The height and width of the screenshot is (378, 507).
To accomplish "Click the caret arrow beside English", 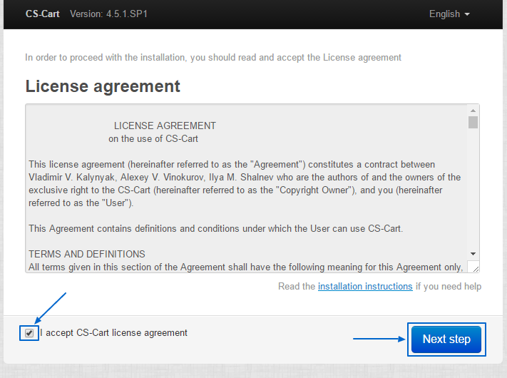I will click(x=467, y=15).
